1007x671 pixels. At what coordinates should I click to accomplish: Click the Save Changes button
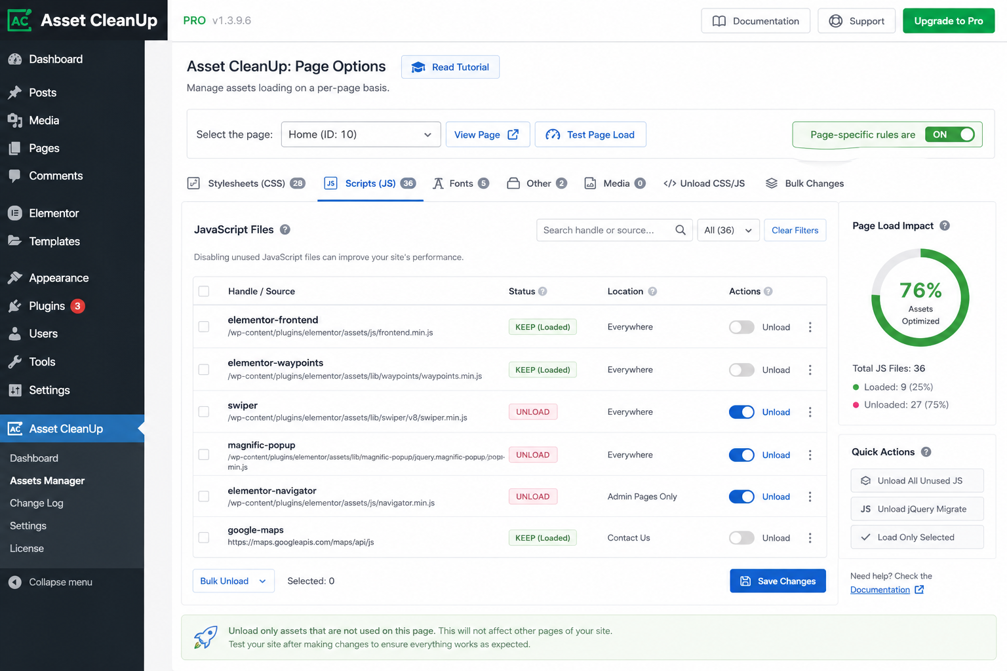[778, 581]
